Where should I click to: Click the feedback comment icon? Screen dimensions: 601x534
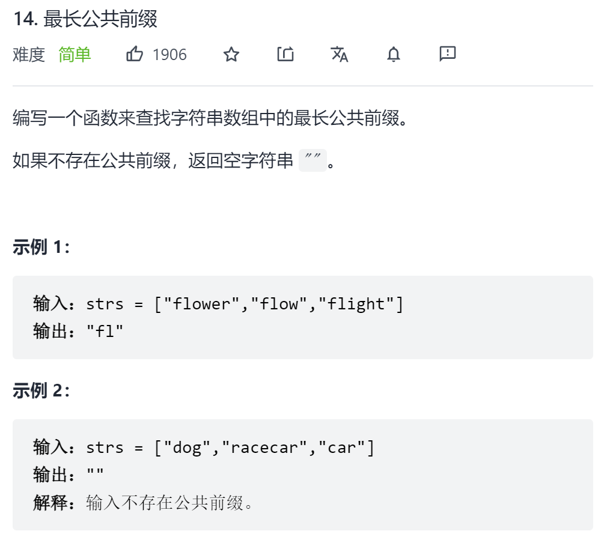[x=447, y=53]
